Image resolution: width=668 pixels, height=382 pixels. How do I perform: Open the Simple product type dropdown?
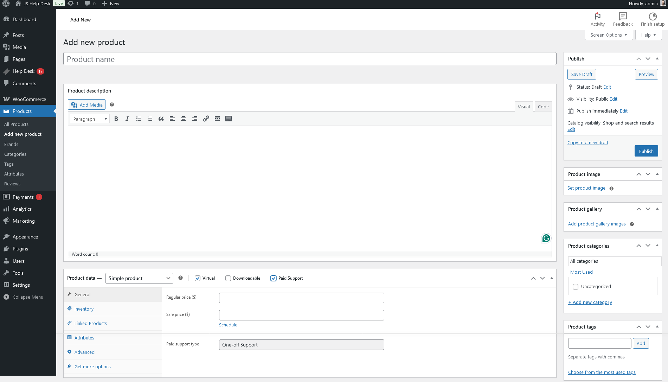point(139,278)
